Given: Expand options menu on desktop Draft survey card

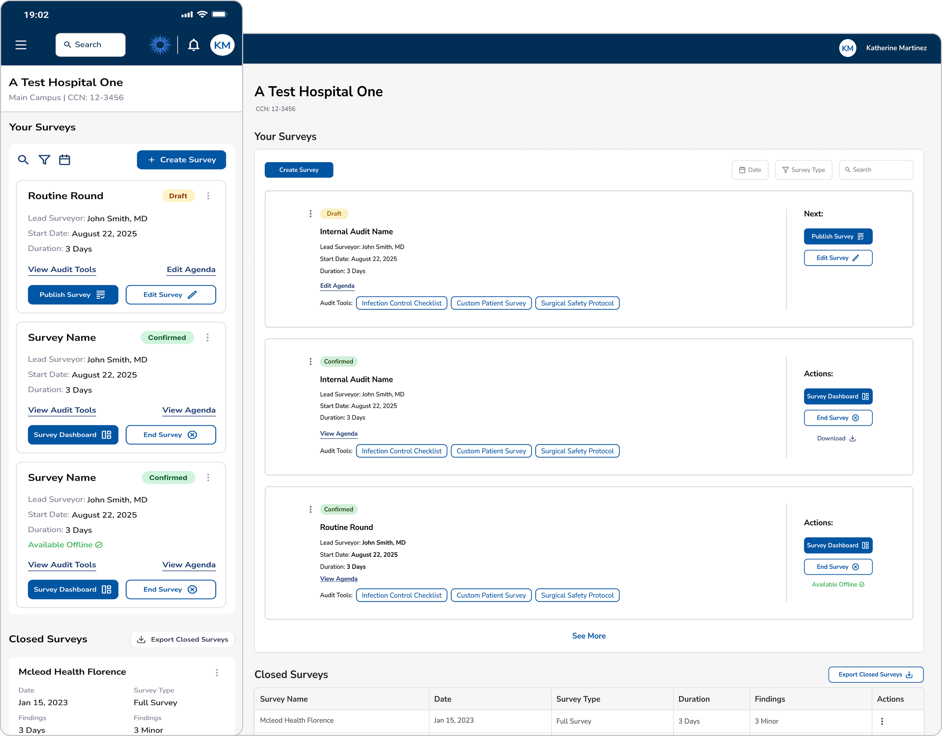Looking at the screenshot, I should pyautogui.click(x=311, y=214).
